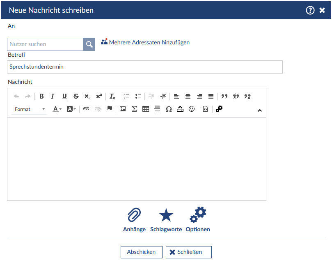Toggle bold text formatting
The image size is (332, 267).
(x=41, y=97)
